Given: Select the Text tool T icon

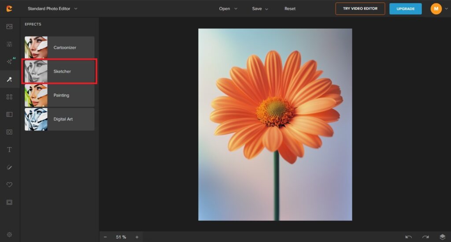Looking at the screenshot, I should tap(10, 149).
